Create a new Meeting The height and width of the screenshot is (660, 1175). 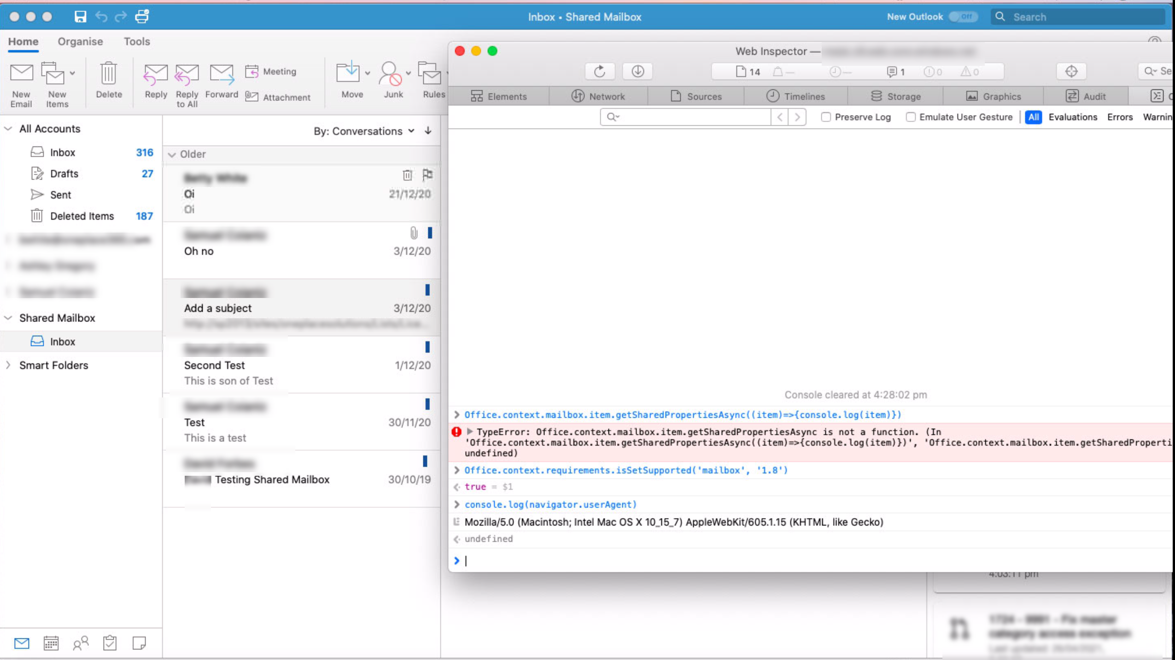[x=272, y=71]
